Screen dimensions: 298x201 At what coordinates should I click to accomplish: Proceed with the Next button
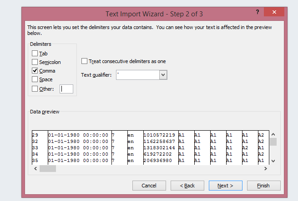click(225, 186)
